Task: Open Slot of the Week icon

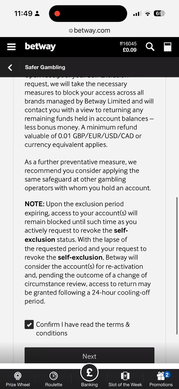Action: (x=125, y=376)
